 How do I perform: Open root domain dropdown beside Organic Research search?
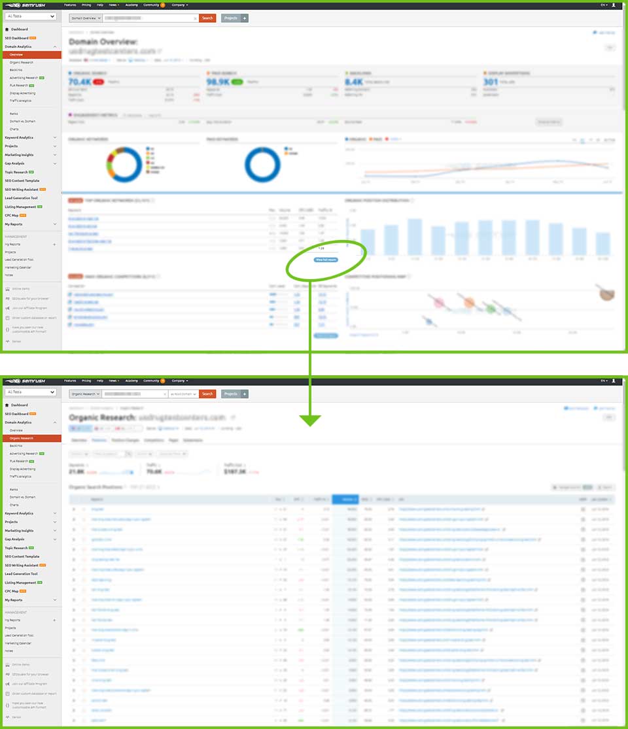point(183,394)
